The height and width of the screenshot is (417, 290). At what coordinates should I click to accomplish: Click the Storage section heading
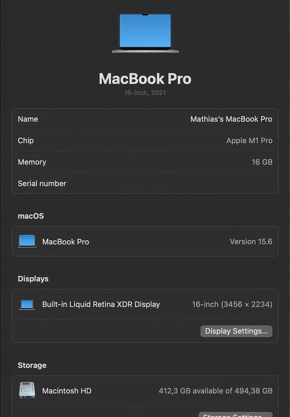pos(32,366)
